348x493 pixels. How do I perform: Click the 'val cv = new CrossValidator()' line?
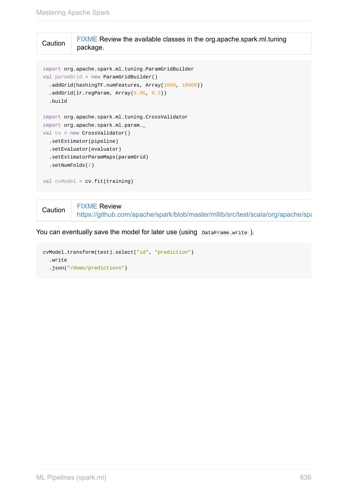tap(86, 133)
